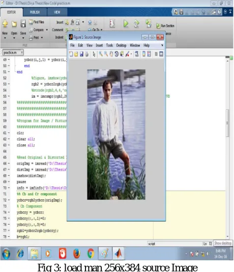Open Google Chrome from the taskbar
Image resolution: width=234 pixels, height=272 pixels.
click(x=91, y=254)
